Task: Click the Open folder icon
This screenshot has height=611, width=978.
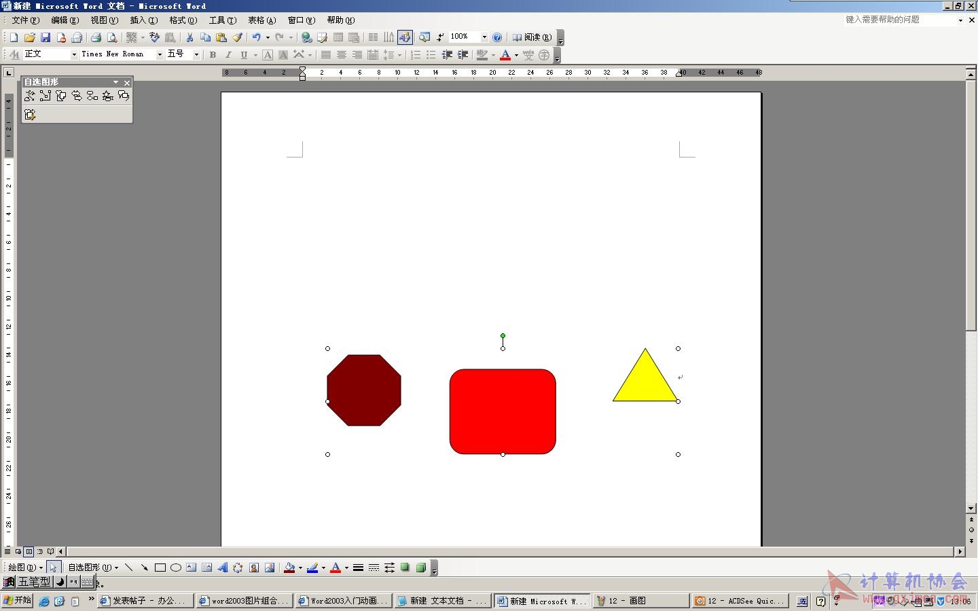Action: (29, 37)
